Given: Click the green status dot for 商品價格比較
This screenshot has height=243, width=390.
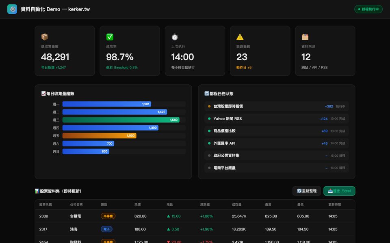Looking at the screenshot, I should pyautogui.click(x=209, y=131).
